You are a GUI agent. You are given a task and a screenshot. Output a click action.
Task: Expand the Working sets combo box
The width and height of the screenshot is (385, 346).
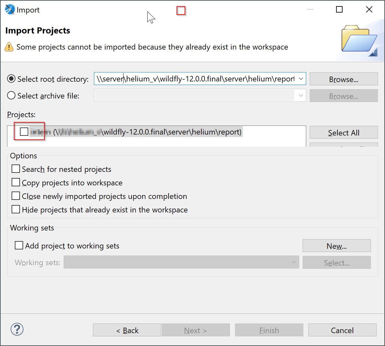[x=294, y=262]
